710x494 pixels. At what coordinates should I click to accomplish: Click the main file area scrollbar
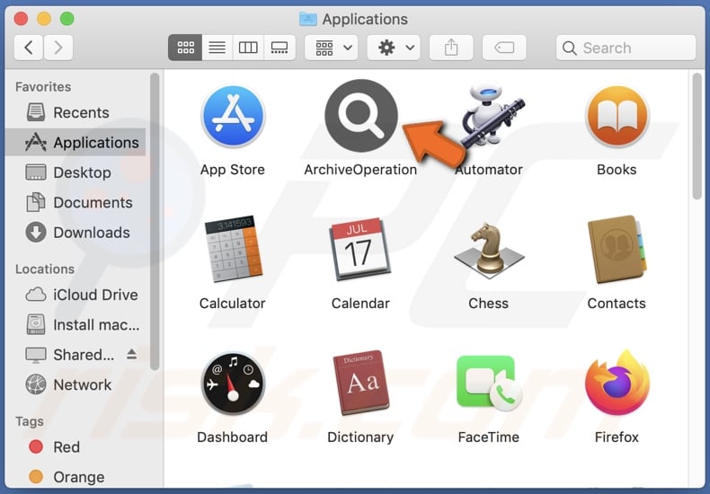[x=697, y=136]
